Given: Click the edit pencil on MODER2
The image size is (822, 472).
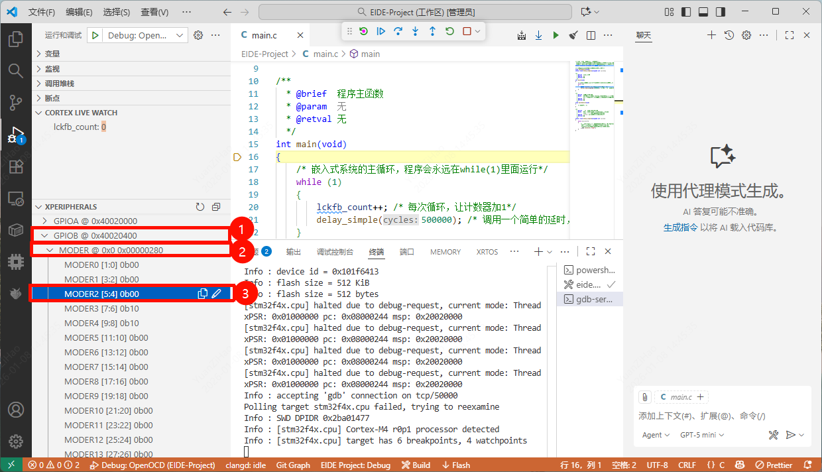Looking at the screenshot, I should [216, 294].
